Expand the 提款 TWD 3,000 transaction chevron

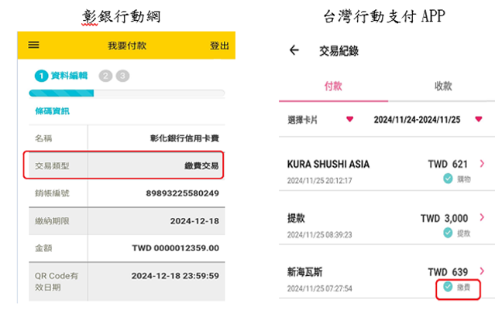point(482,218)
